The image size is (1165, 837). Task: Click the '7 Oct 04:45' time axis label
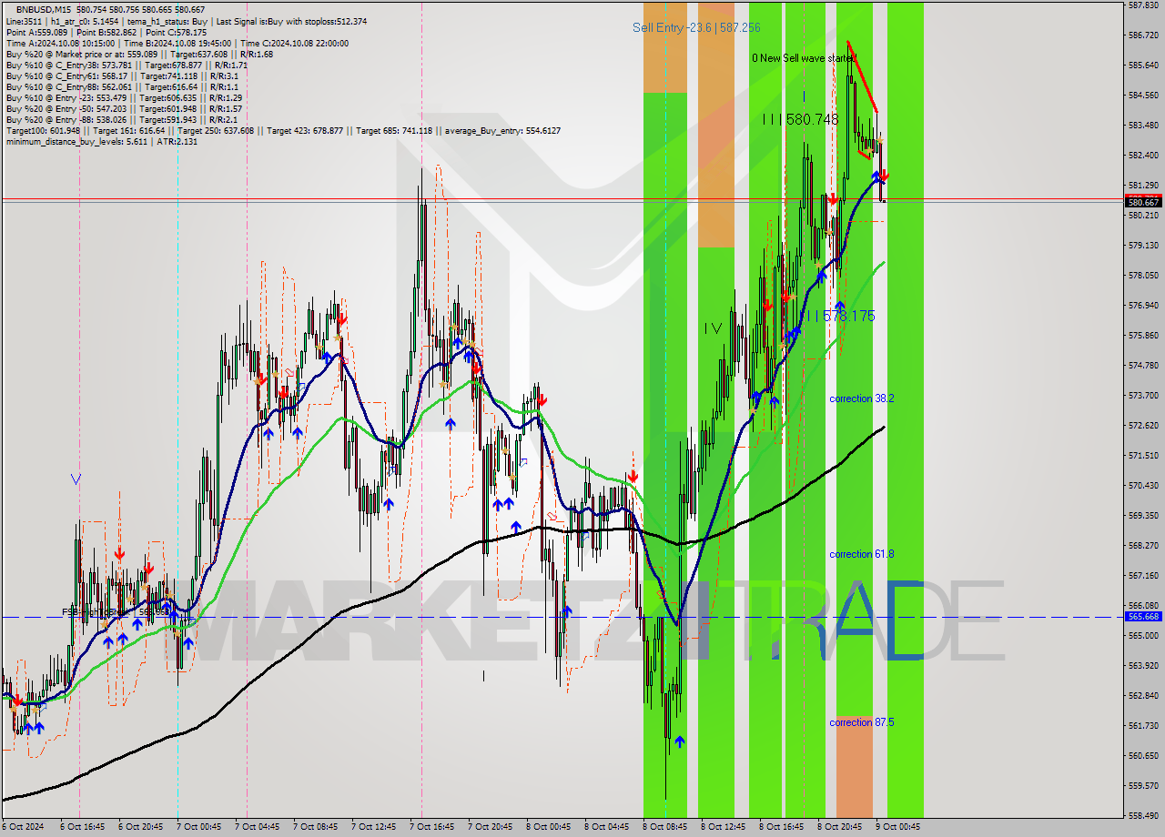(x=257, y=827)
